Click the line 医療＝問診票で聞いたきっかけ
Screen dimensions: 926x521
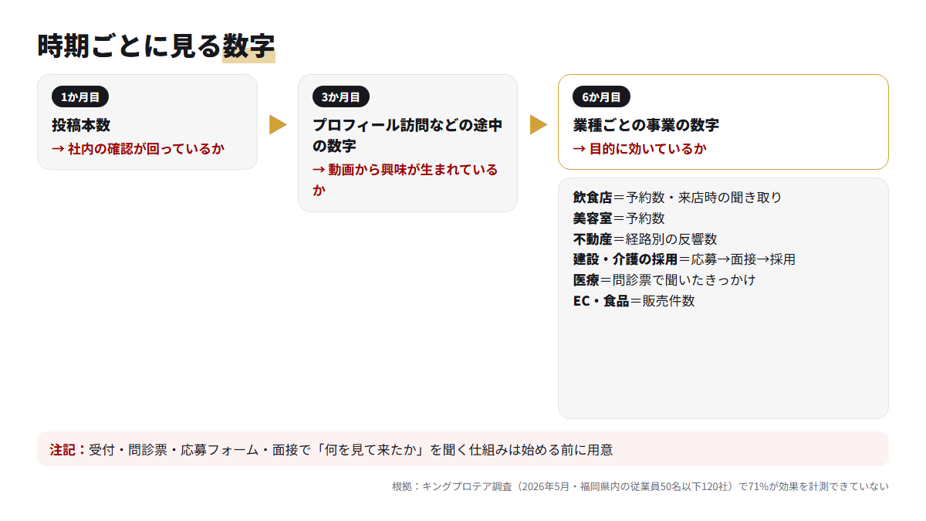pos(664,280)
